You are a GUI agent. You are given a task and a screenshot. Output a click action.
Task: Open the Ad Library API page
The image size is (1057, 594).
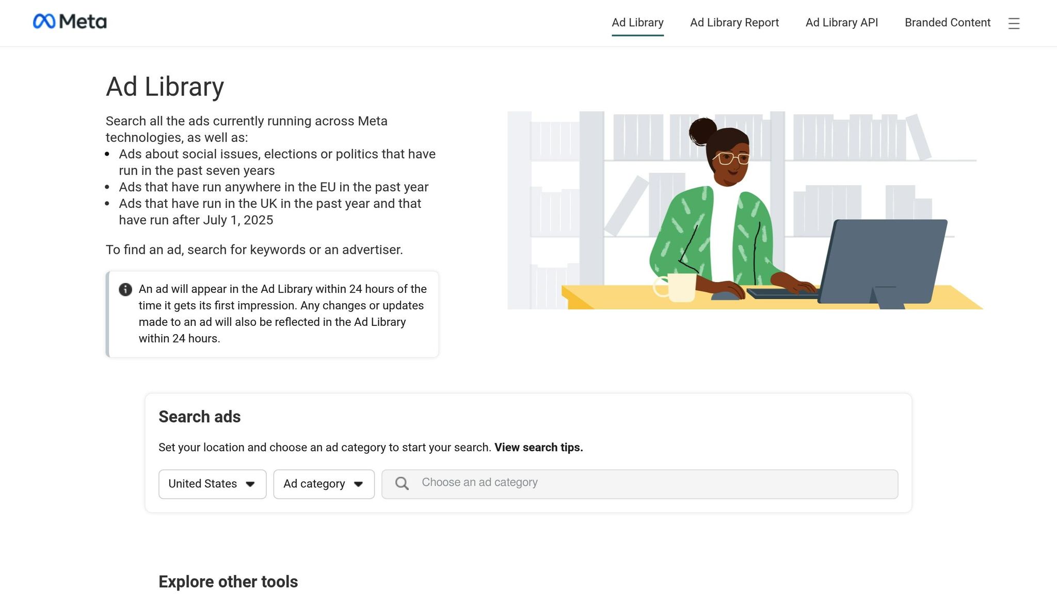(x=841, y=23)
